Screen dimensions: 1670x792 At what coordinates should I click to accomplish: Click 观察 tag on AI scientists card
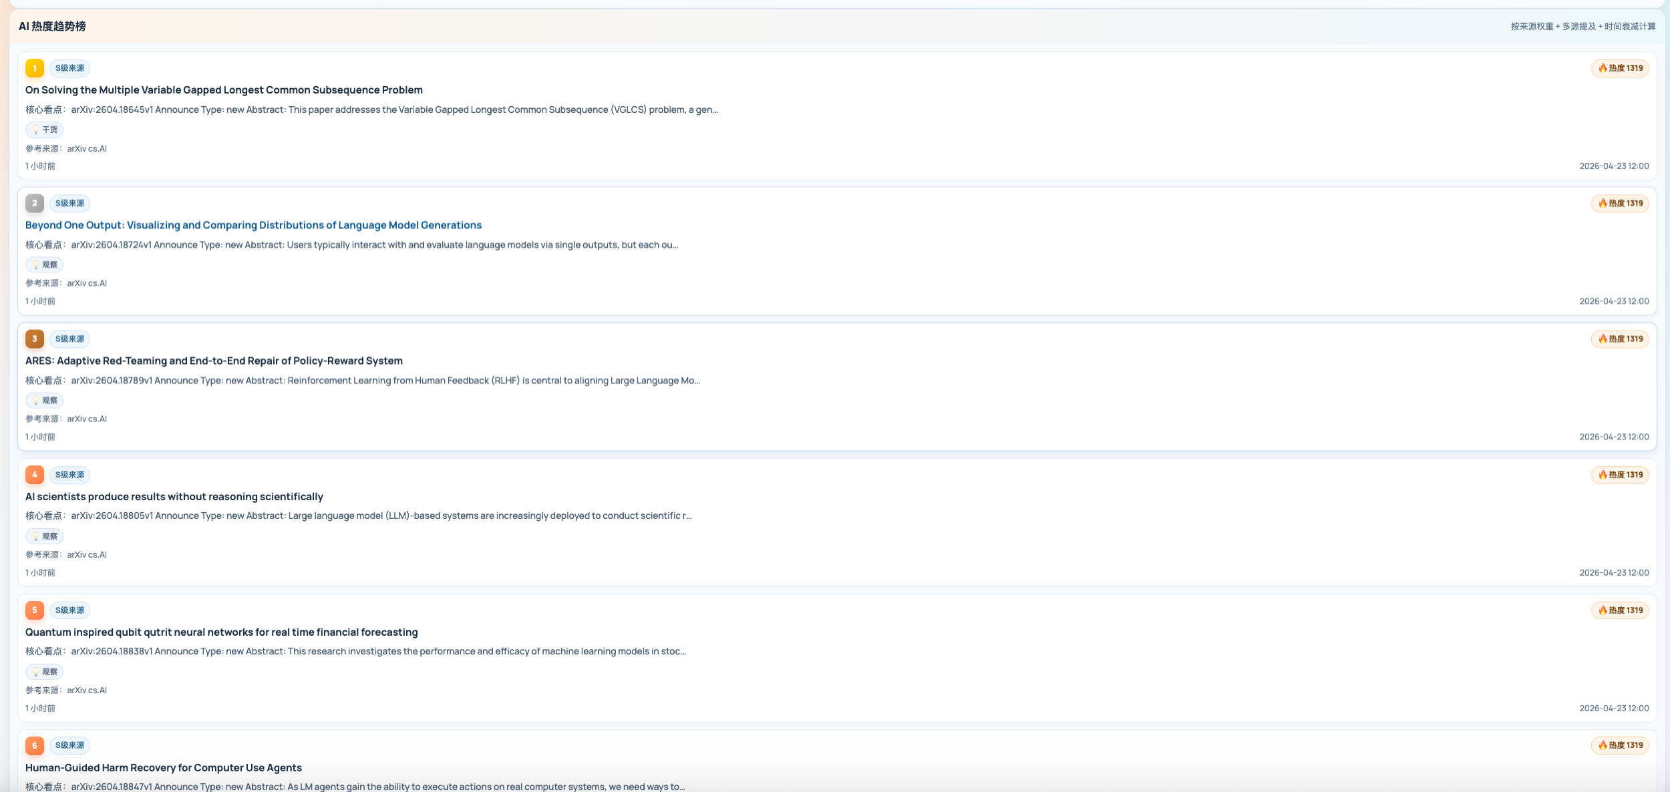[45, 536]
